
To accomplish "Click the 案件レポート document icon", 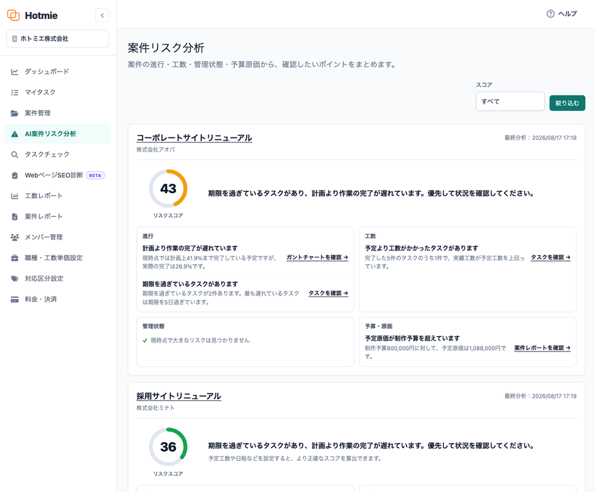I will [15, 217].
